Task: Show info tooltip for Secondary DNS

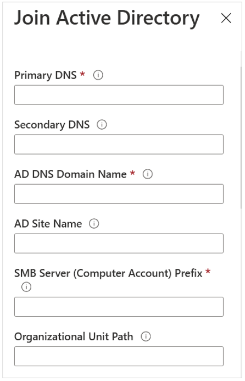Action: [102, 125]
